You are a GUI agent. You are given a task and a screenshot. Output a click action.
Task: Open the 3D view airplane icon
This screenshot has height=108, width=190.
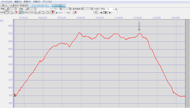point(96,12)
